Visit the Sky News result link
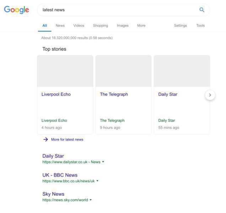Image resolution: width=226 pixels, height=213 pixels. 53,194
